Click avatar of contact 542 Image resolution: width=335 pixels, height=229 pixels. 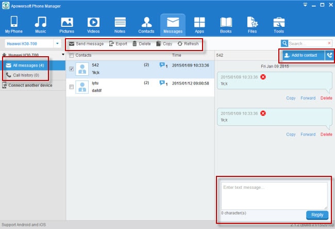[x=82, y=69]
